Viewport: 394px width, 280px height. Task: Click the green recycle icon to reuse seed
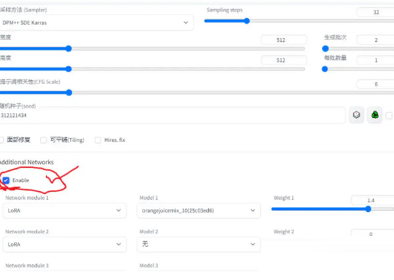374,114
